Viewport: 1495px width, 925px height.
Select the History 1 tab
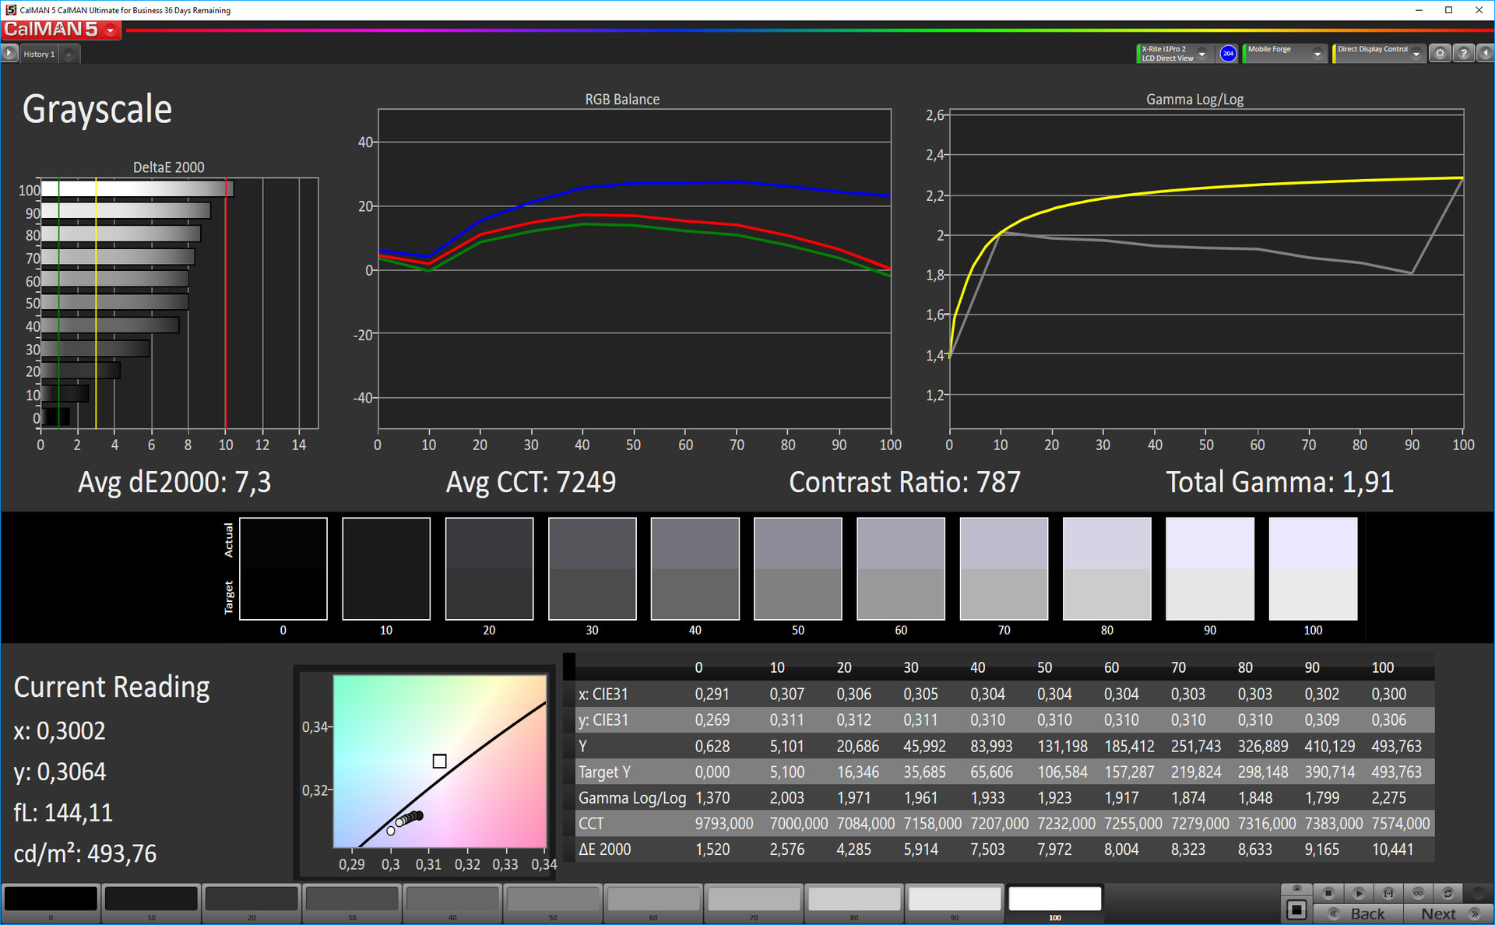(39, 54)
